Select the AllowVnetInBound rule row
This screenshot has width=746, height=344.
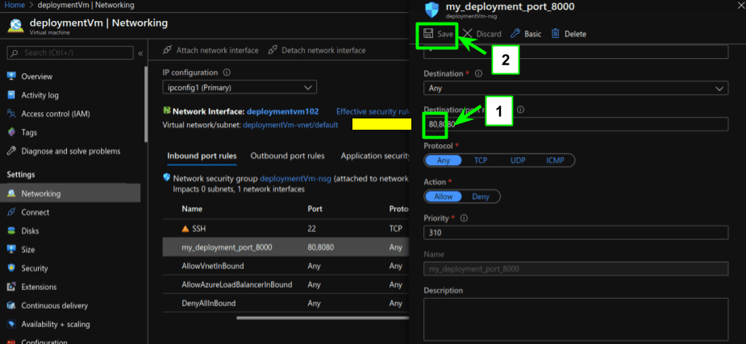click(x=285, y=266)
